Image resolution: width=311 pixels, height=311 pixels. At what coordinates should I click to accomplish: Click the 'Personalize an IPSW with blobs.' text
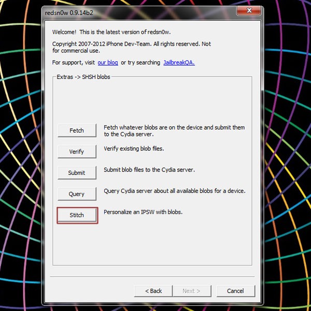click(143, 212)
